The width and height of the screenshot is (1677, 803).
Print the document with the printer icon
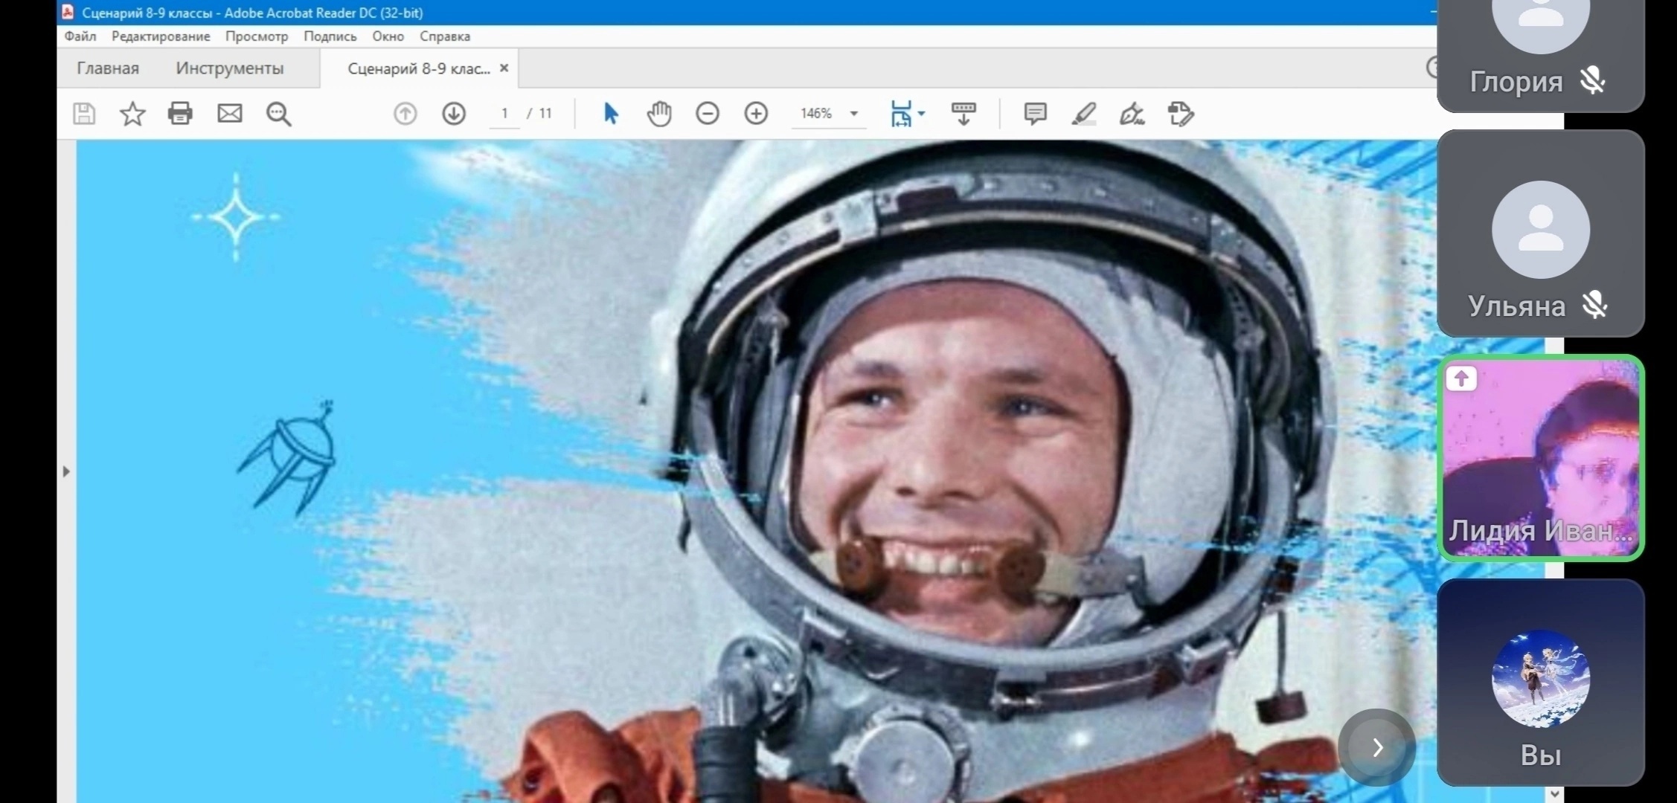(x=180, y=114)
